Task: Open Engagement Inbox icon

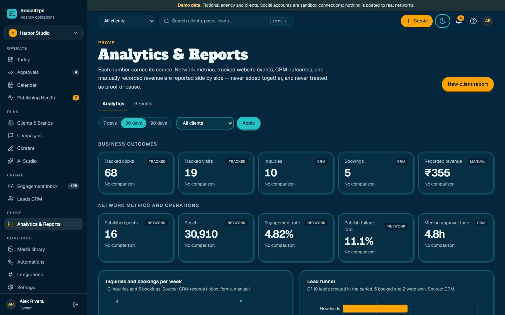Action: (11, 186)
